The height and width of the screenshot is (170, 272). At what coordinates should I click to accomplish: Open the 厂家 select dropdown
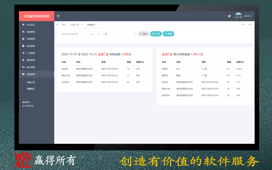[x=119, y=34]
